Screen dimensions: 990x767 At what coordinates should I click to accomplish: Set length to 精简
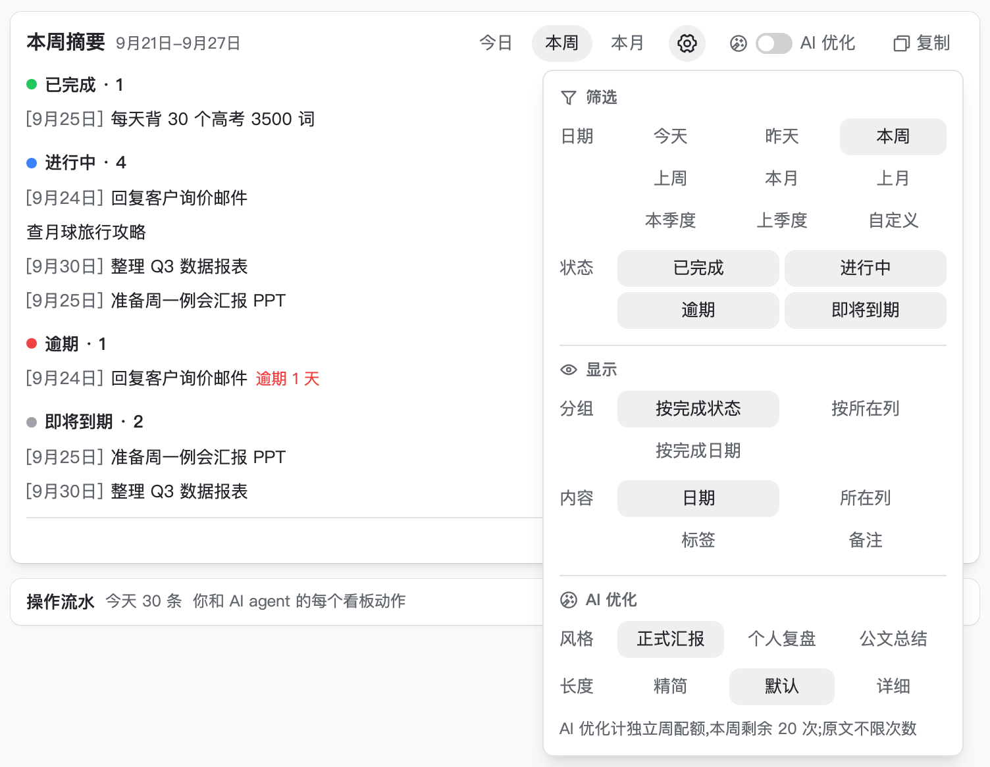point(671,687)
